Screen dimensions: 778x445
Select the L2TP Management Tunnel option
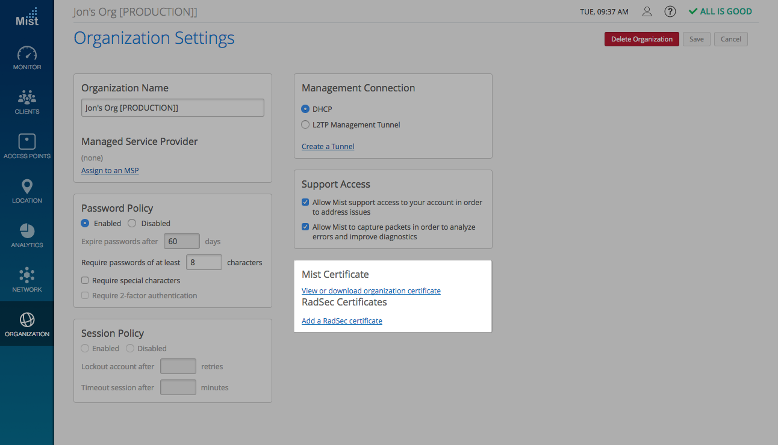coord(305,125)
